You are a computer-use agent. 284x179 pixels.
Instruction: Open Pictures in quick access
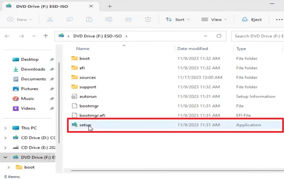pos(29,89)
